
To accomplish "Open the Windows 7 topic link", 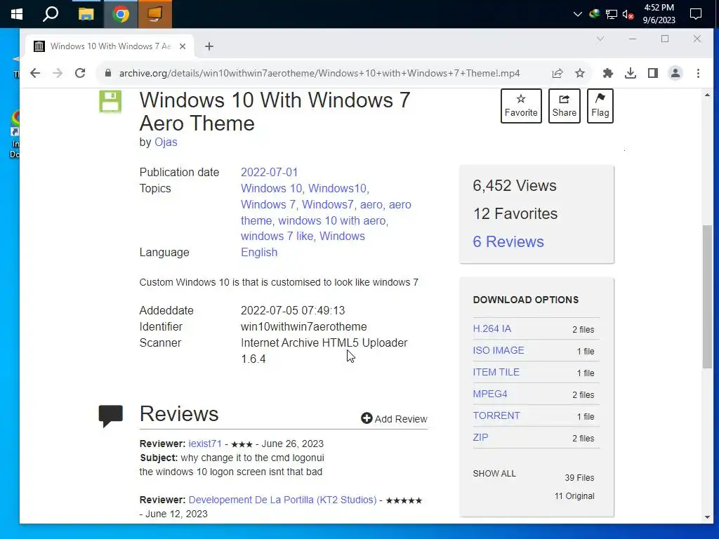I will click(x=268, y=204).
